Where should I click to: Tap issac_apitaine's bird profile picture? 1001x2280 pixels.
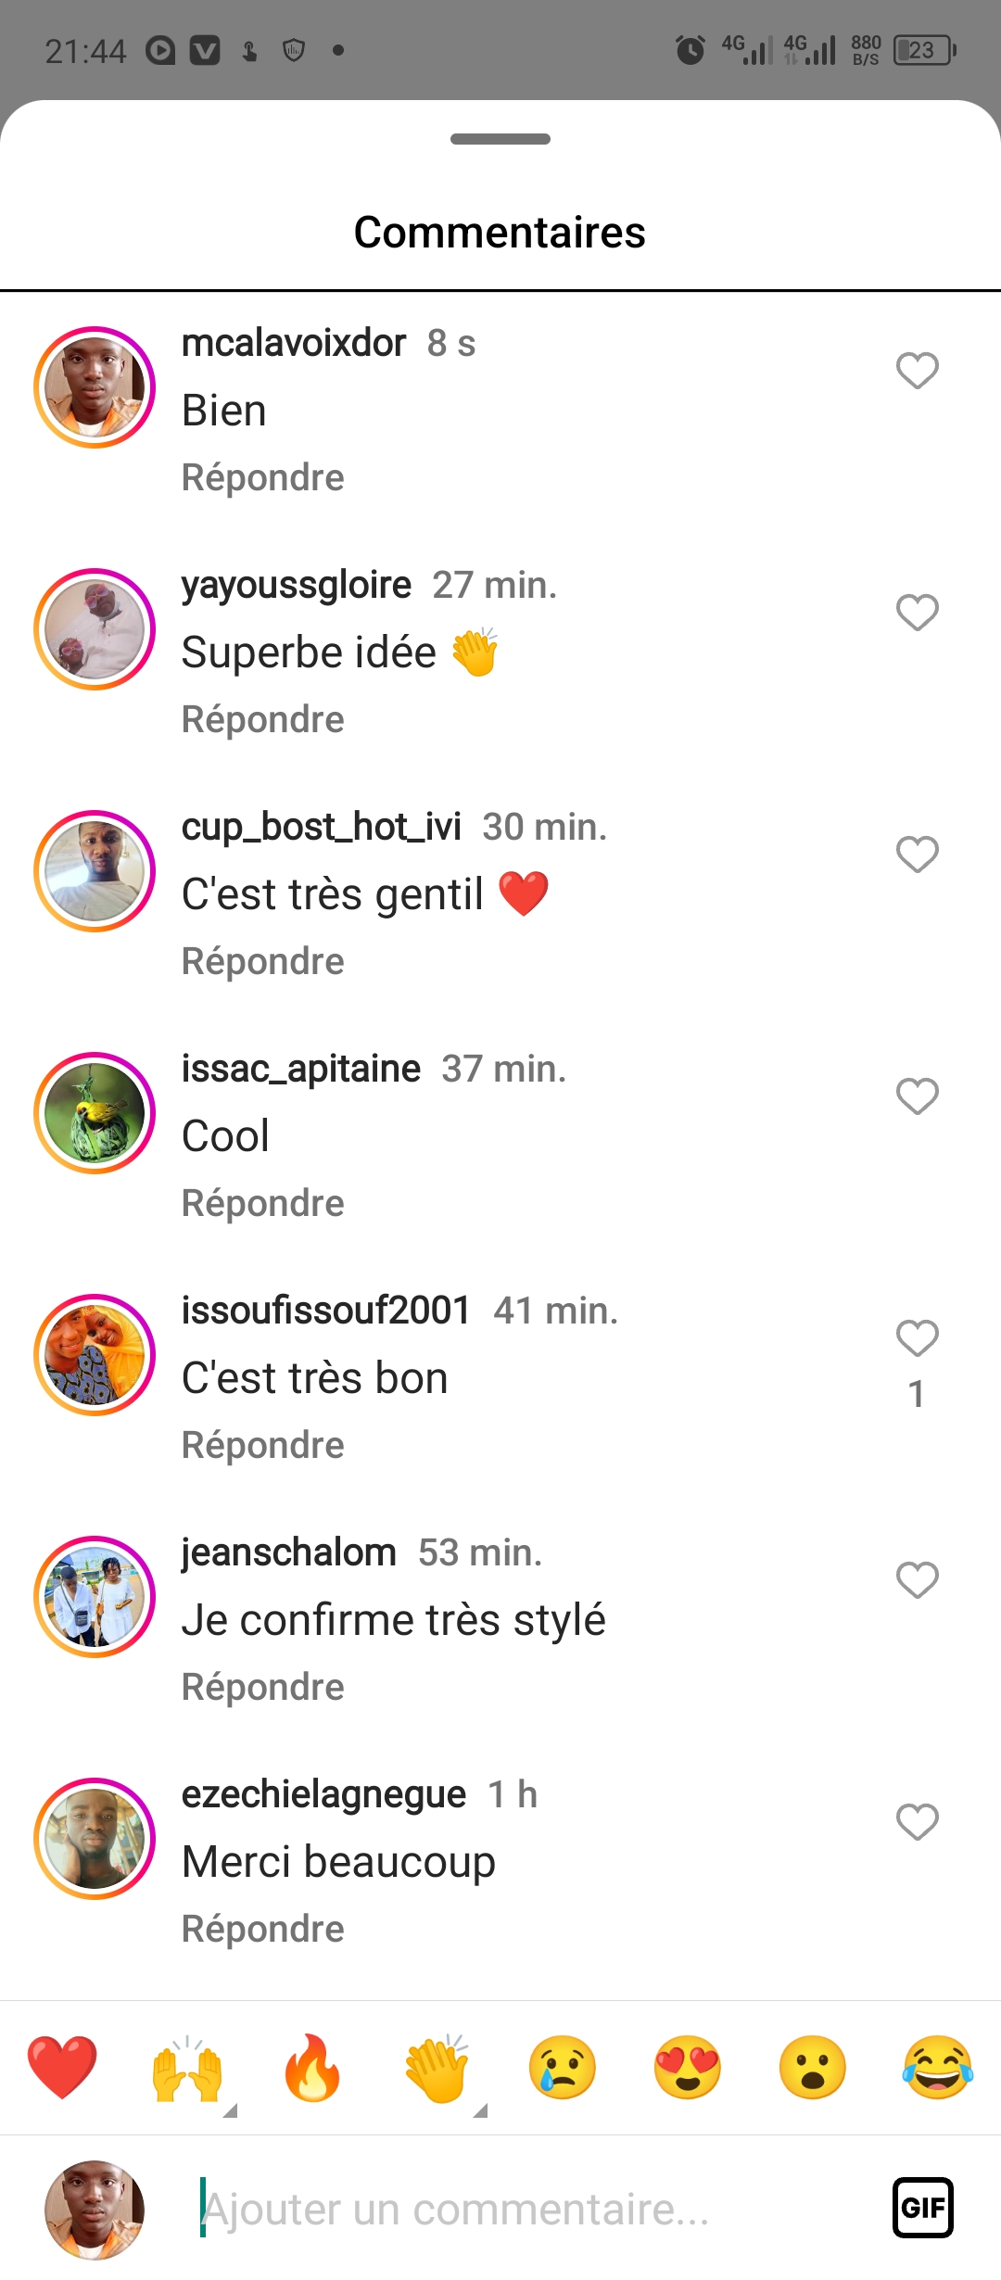coord(95,1113)
